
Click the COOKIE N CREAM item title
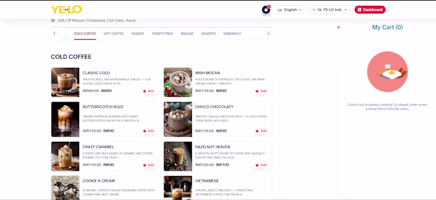(99, 181)
